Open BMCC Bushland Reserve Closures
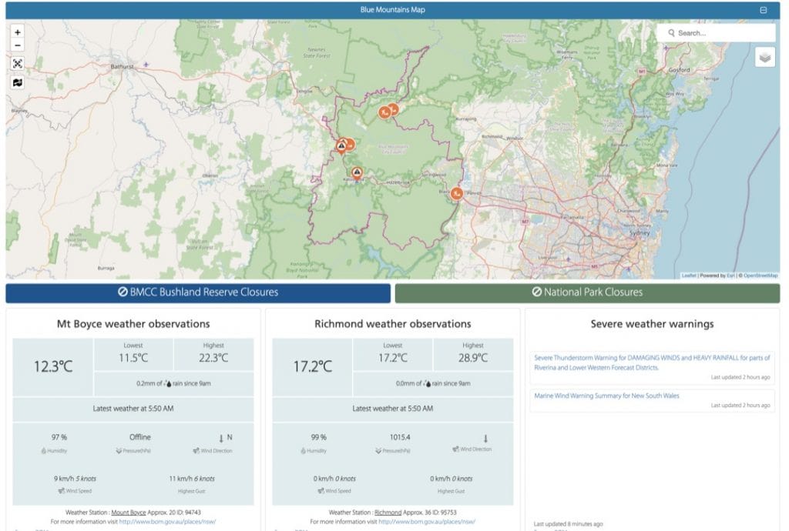 click(198, 292)
